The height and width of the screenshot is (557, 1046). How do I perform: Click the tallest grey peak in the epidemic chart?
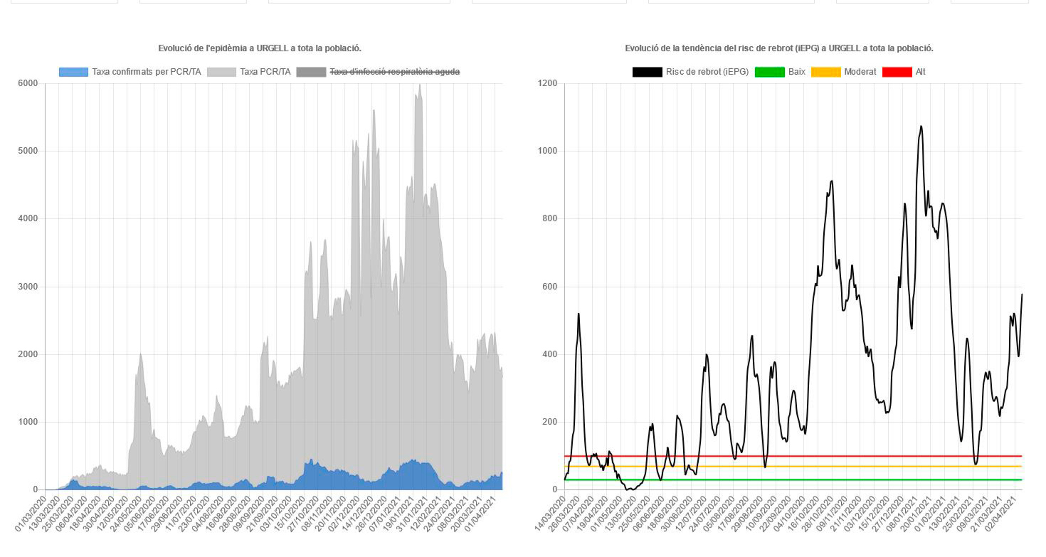coord(420,85)
